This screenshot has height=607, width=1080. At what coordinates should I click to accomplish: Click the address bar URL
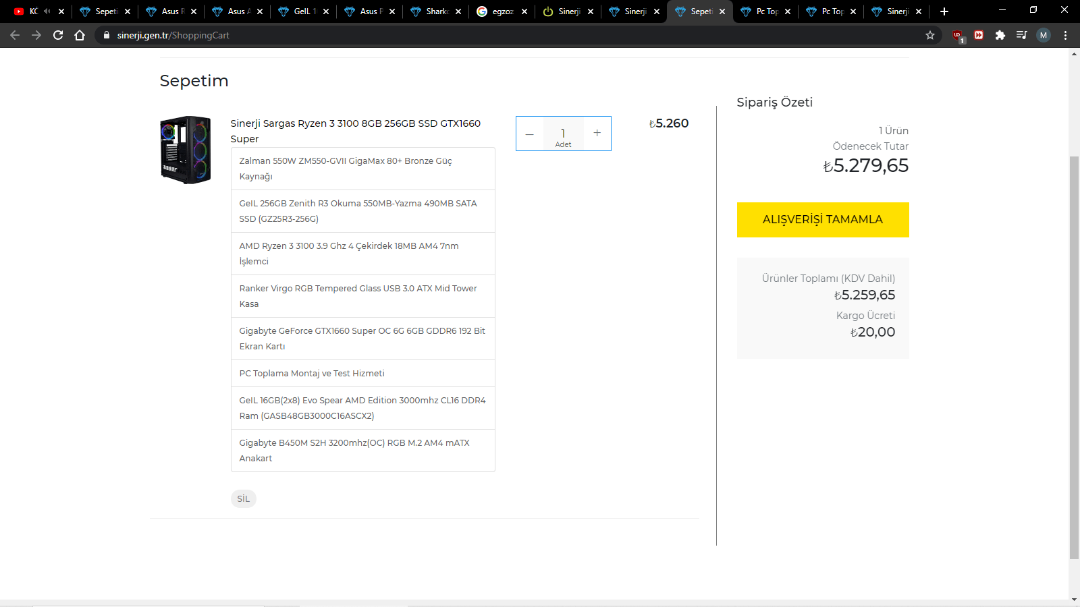click(x=173, y=35)
